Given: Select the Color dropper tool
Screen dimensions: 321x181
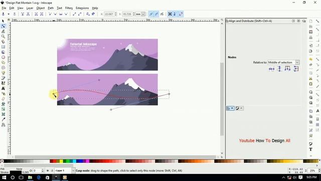Looking at the screenshot, I should (x=3, y=120).
